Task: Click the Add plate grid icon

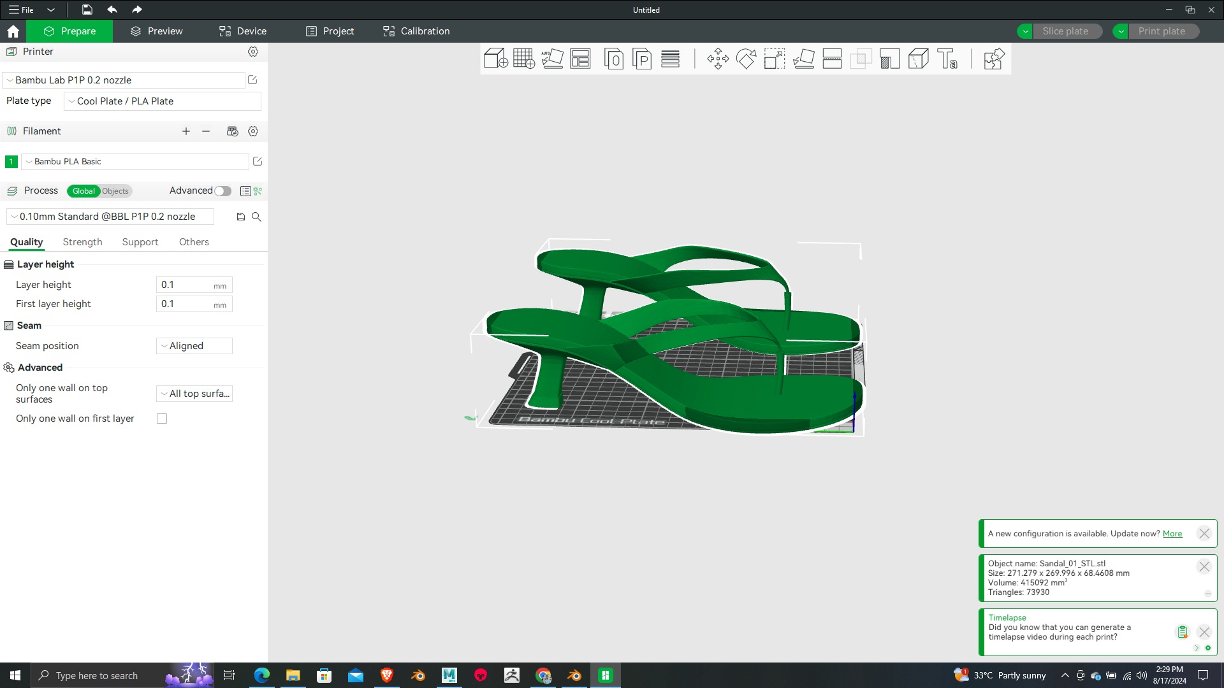Action: [x=524, y=59]
